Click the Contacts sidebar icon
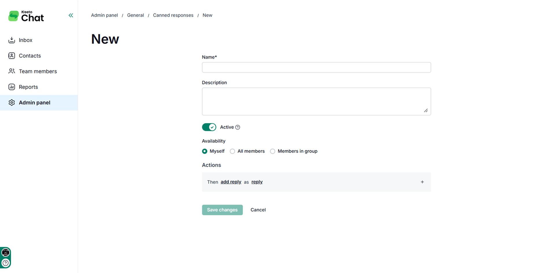Viewport: 538px width, 273px height. click(x=12, y=56)
